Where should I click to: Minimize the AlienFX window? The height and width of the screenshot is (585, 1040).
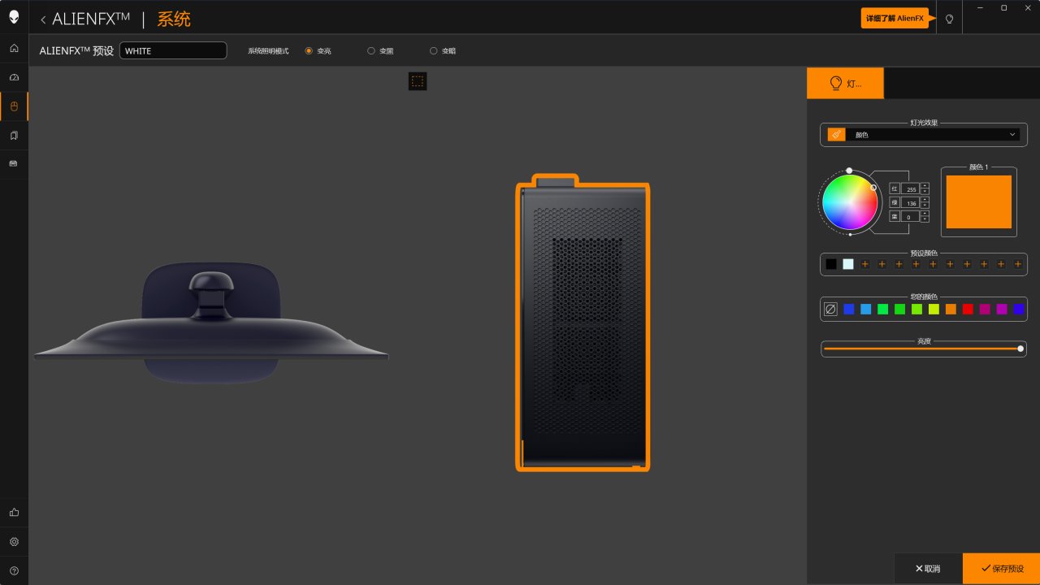(981, 8)
